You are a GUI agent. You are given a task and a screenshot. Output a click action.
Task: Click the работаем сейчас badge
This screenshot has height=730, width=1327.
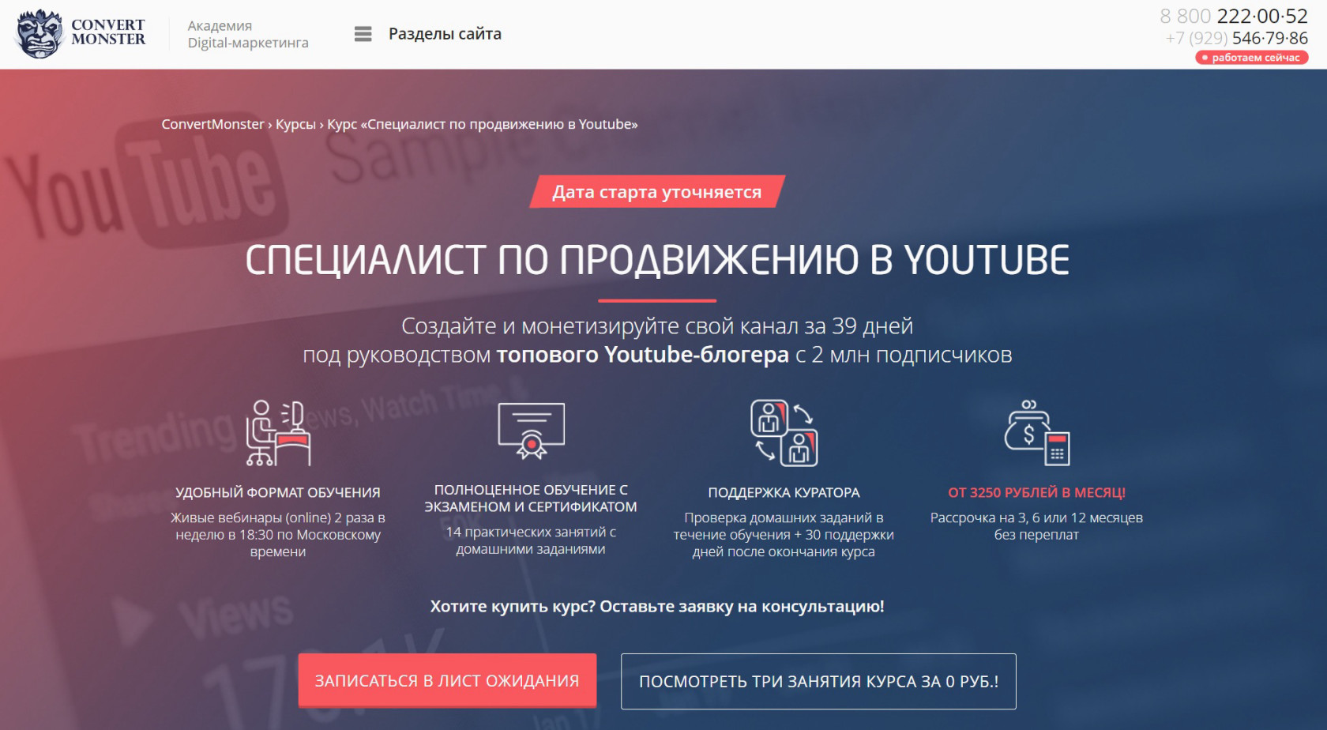pos(1251,58)
